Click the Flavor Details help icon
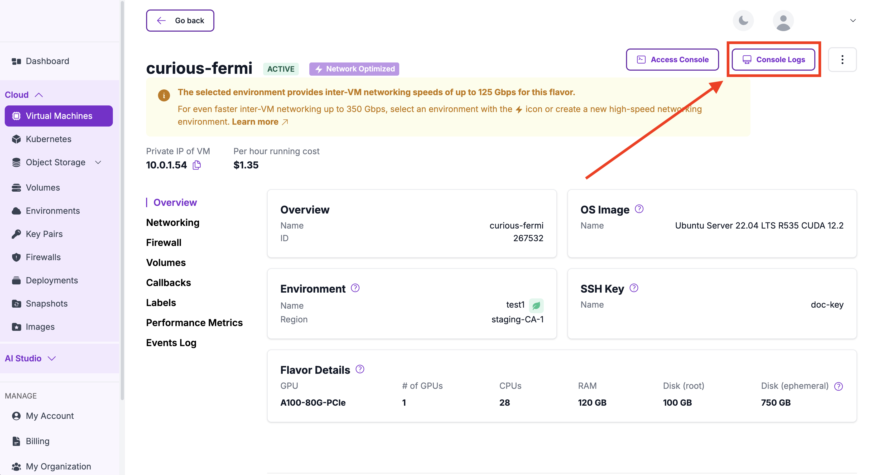The height and width of the screenshot is (475, 876). pyautogui.click(x=360, y=369)
